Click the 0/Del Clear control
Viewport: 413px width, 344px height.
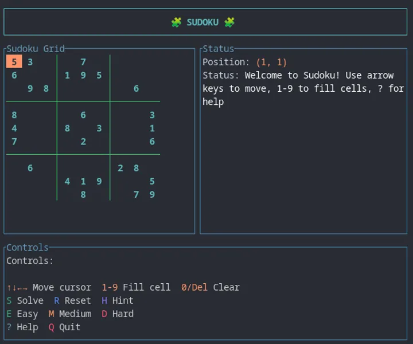pyautogui.click(x=210, y=287)
